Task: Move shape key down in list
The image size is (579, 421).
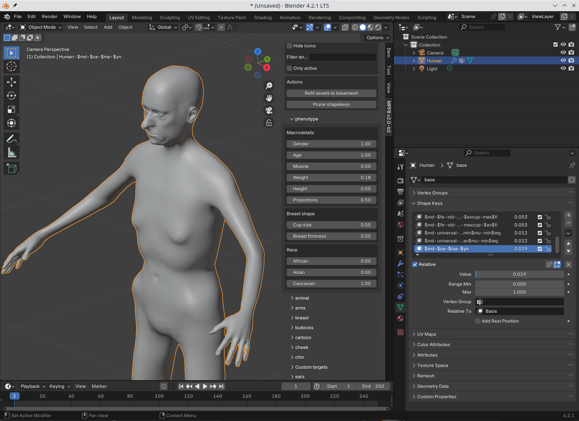Action: click(x=569, y=251)
